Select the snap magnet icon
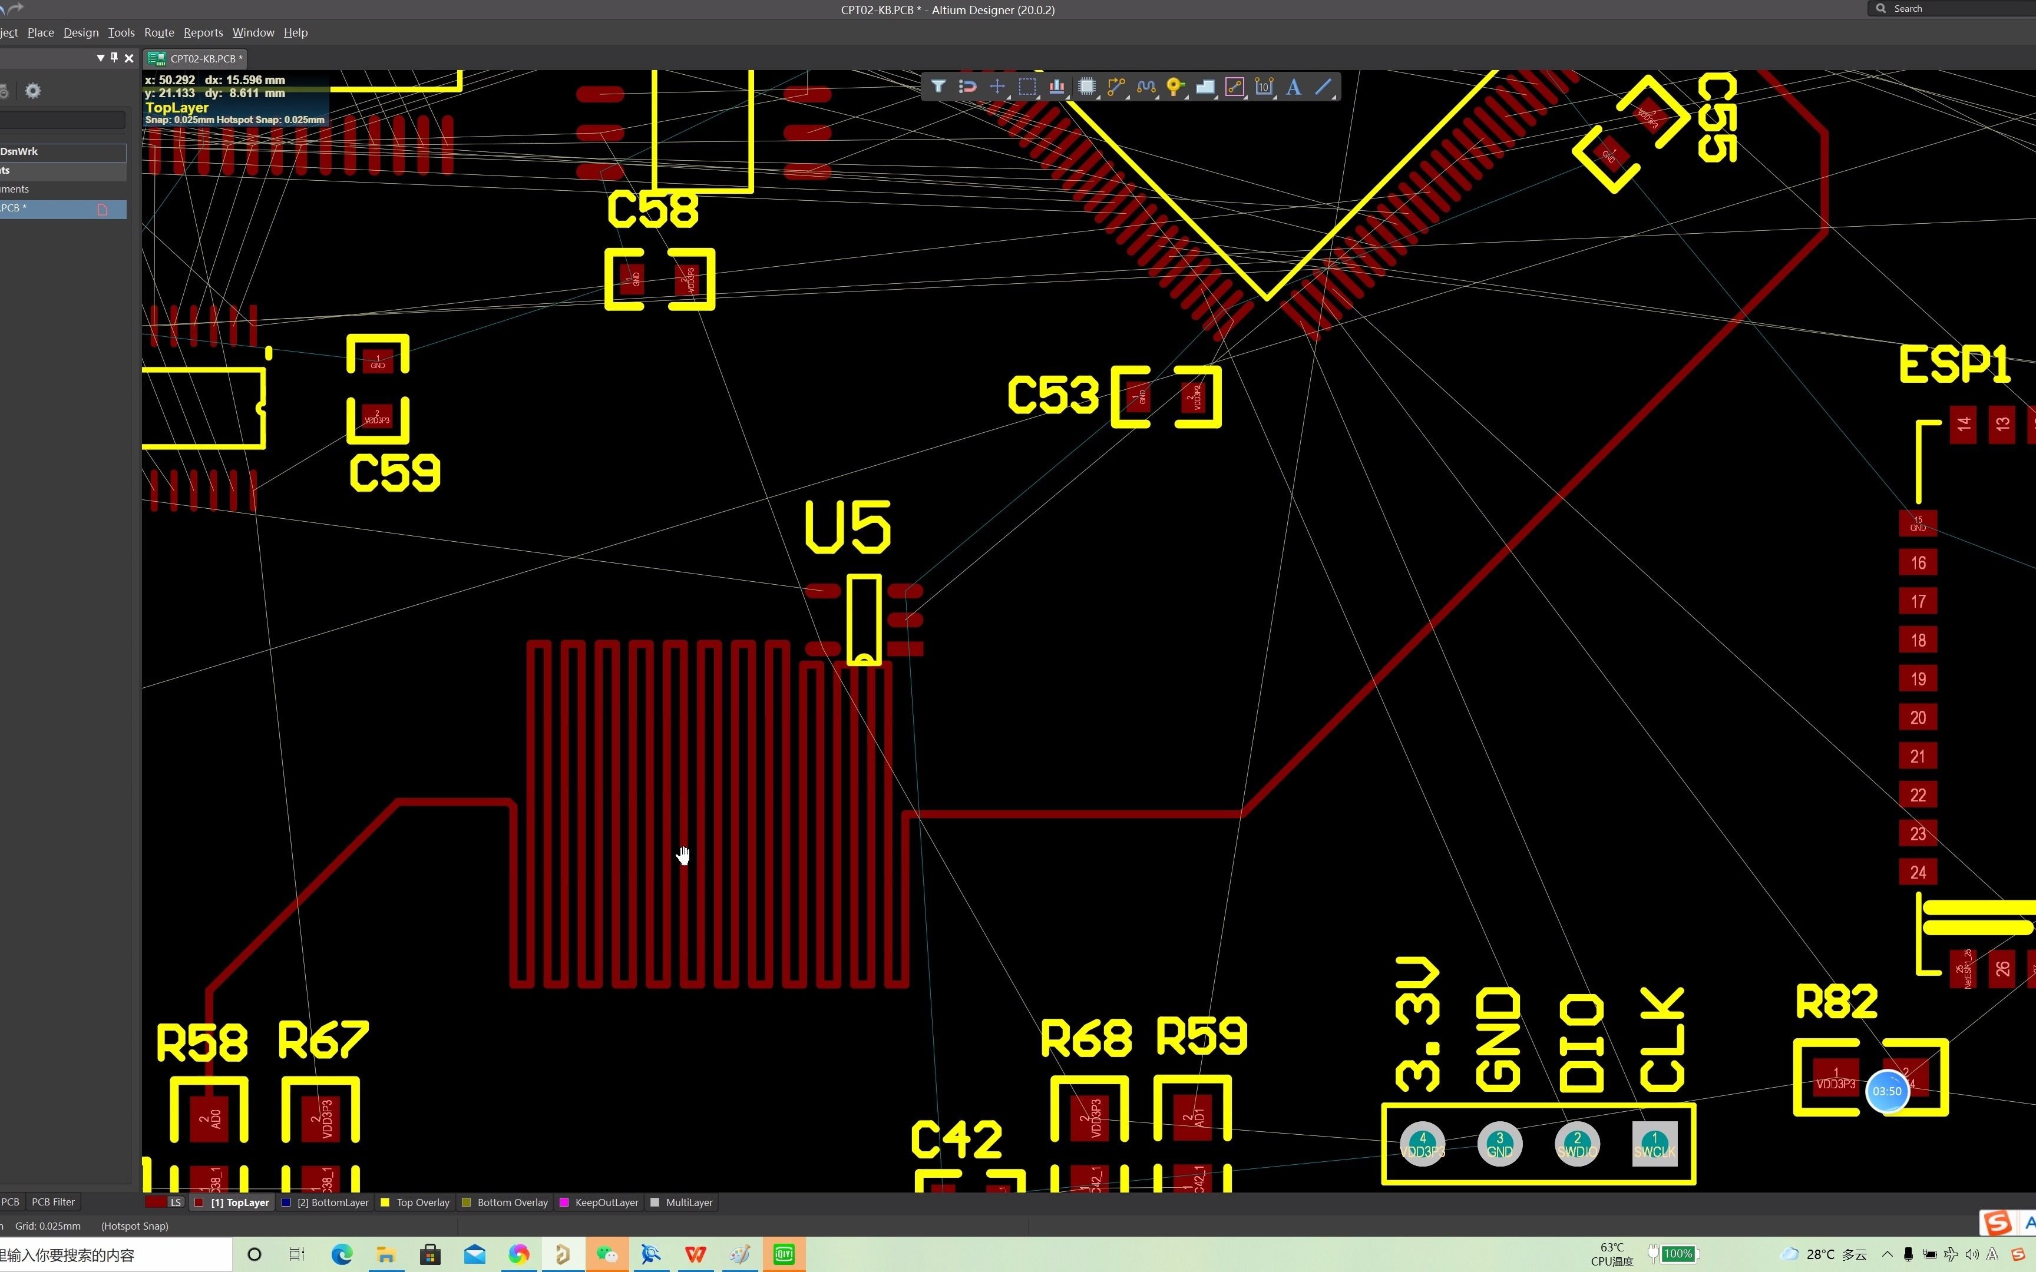Screen dimensions: 2036x1272 pos(967,86)
